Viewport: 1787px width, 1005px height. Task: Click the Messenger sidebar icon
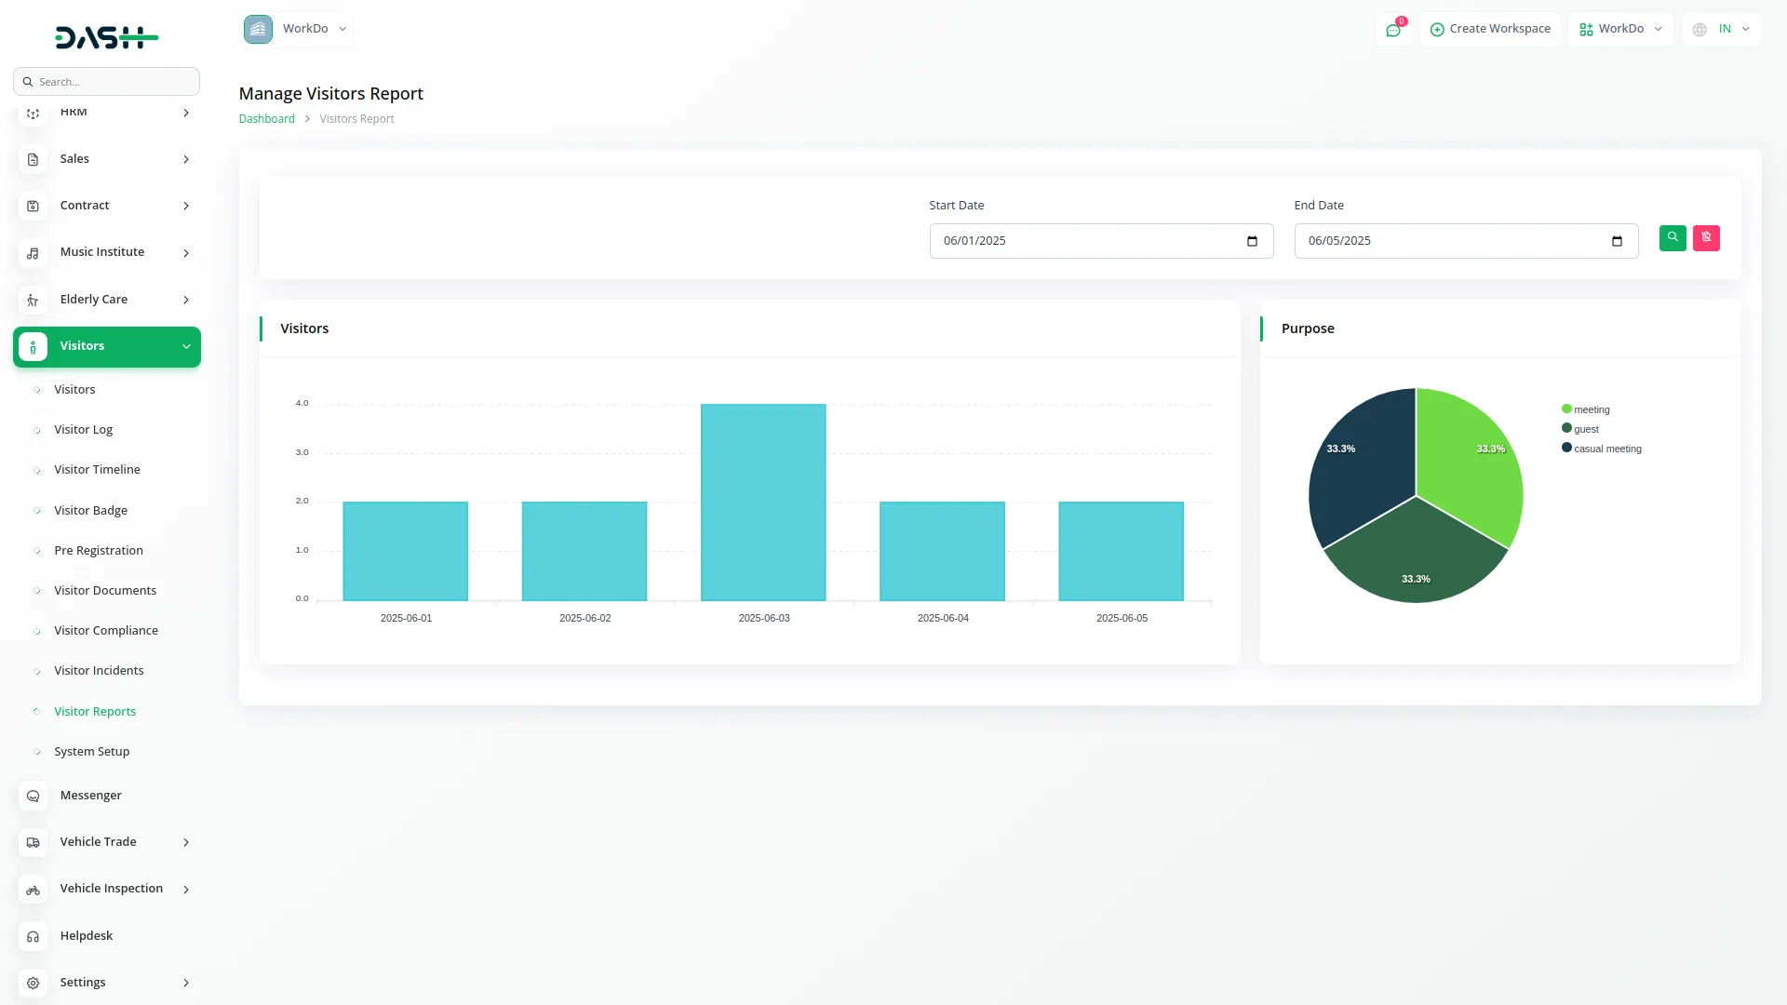pyautogui.click(x=33, y=796)
